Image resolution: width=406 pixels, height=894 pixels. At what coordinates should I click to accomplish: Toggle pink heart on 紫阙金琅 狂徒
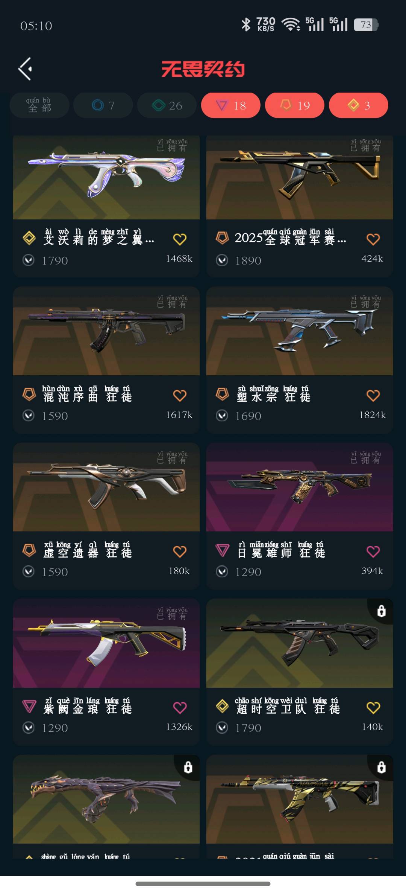click(x=180, y=707)
